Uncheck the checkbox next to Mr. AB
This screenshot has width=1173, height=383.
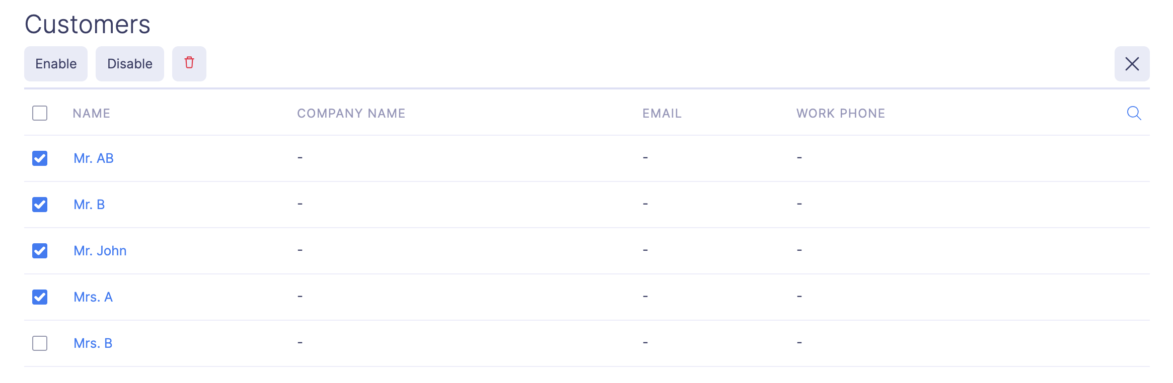pyautogui.click(x=39, y=158)
